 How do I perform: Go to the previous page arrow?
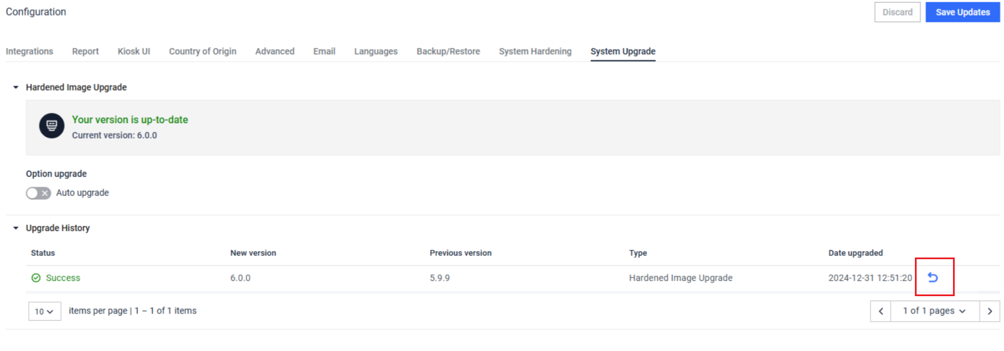pyautogui.click(x=881, y=311)
